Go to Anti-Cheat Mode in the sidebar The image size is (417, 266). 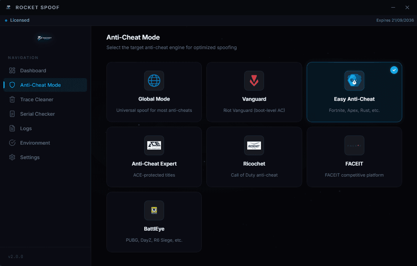click(45, 85)
